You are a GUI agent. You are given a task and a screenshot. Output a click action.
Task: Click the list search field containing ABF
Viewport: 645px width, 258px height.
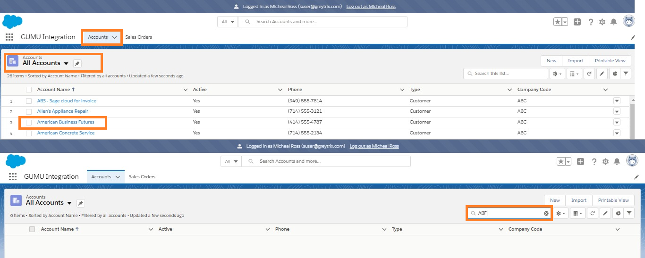[509, 213]
